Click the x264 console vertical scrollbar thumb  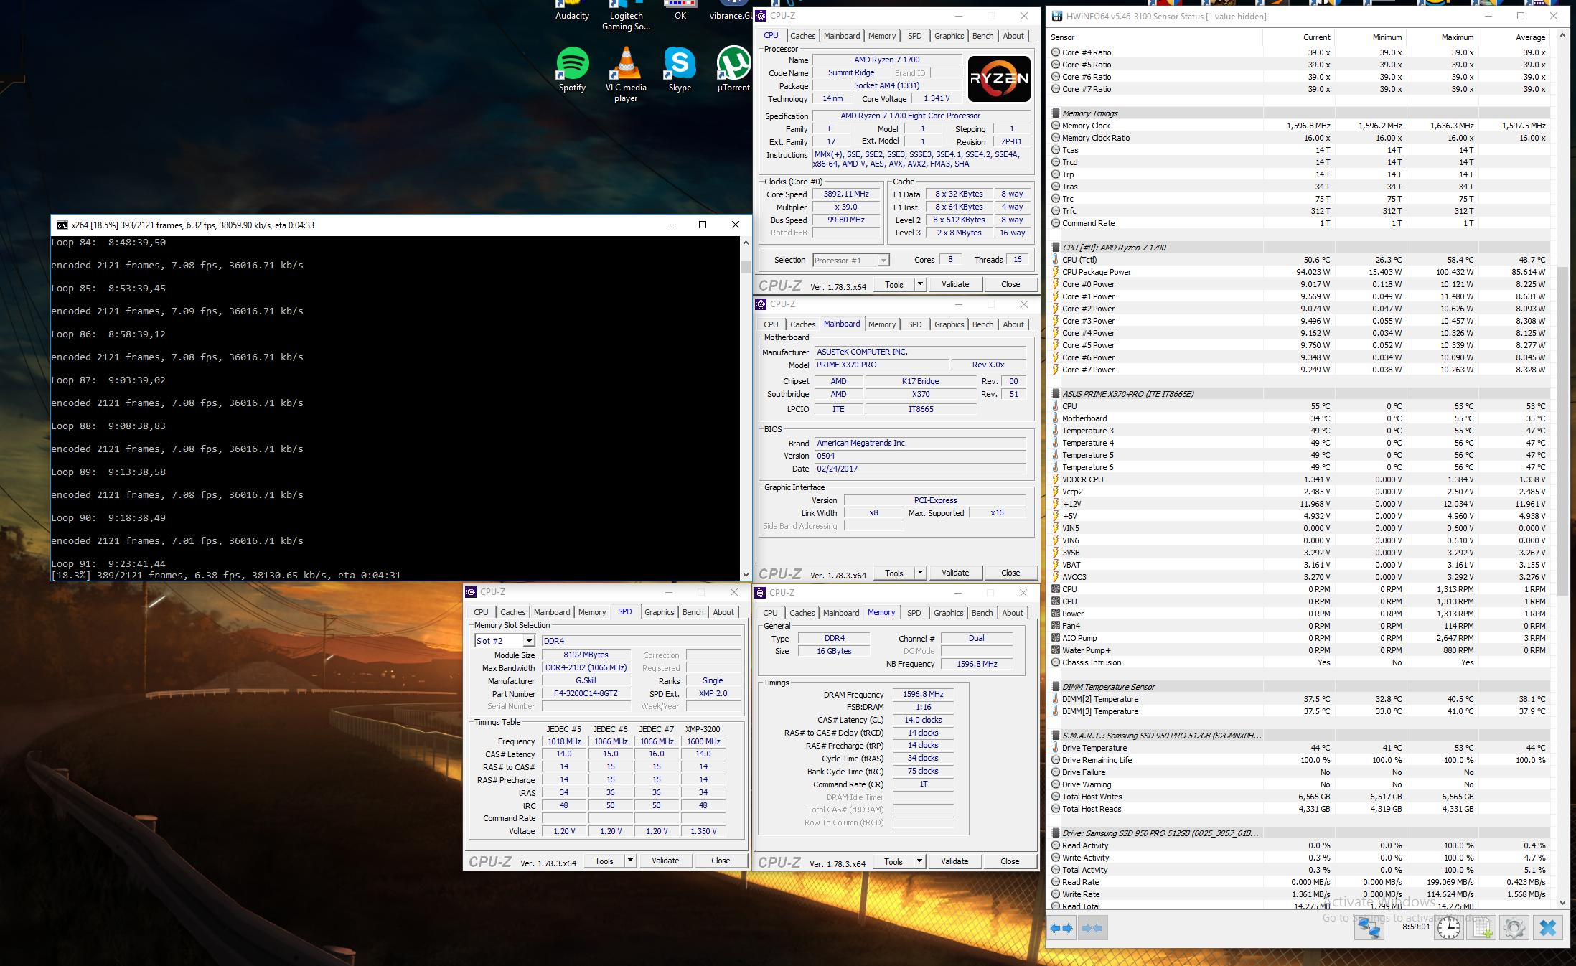pyautogui.click(x=746, y=266)
